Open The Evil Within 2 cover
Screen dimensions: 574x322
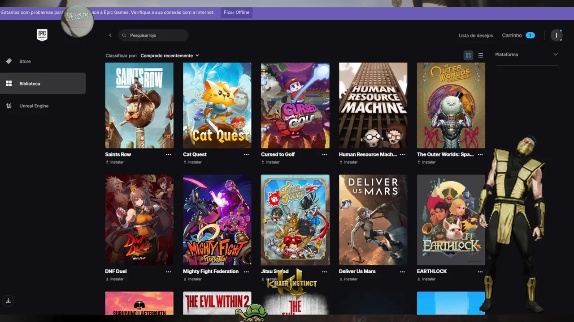pyautogui.click(x=217, y=303)
